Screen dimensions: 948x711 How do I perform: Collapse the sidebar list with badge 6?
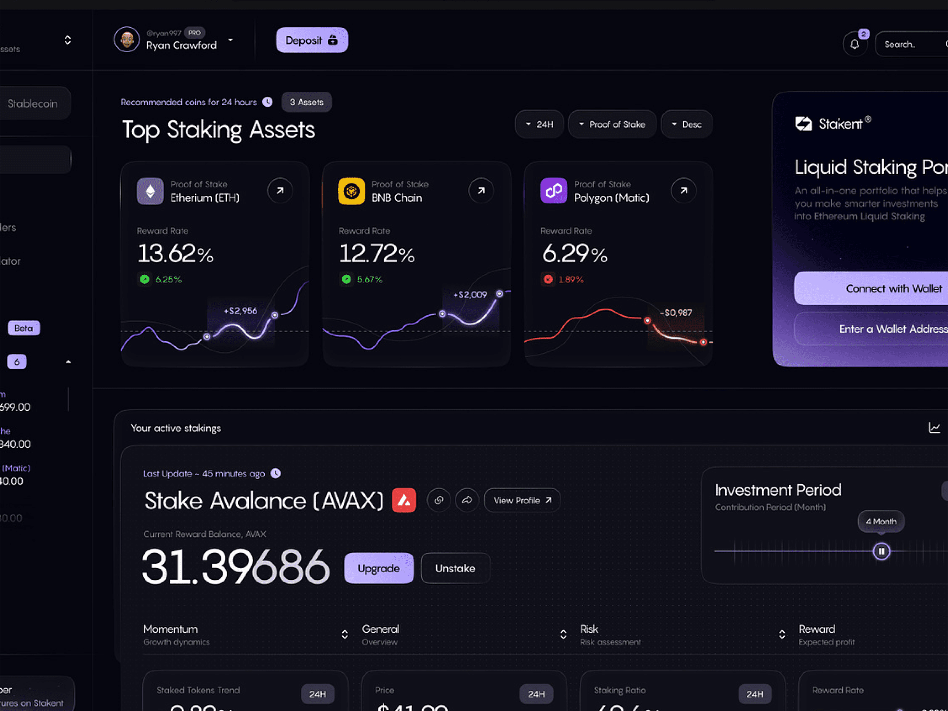(68, 362)
